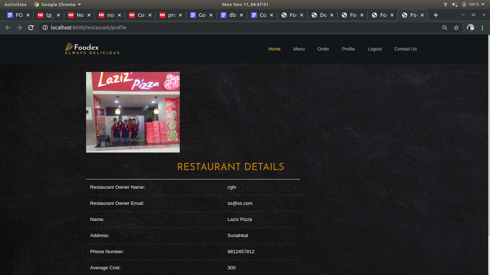Viewport: 490px width, 275px height.
Task: Open the Profile nav link
Action: click(x=348, y=49)
